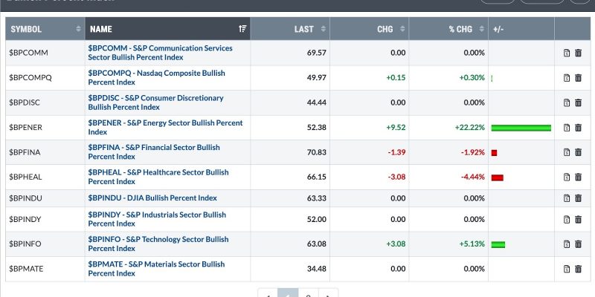595x297 pixels.
Task: Open S&P Consumer Discretionary Bullish Percent link
Action: (x=155, y=102)
